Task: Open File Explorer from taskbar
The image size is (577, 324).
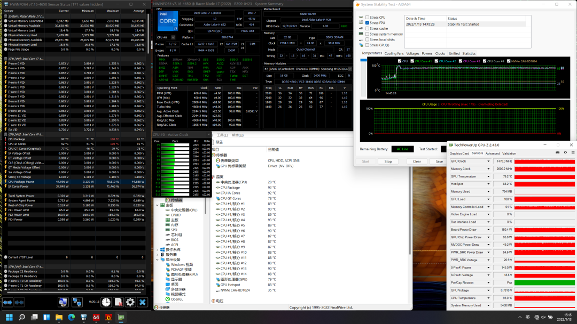Action: click(59, 317)
